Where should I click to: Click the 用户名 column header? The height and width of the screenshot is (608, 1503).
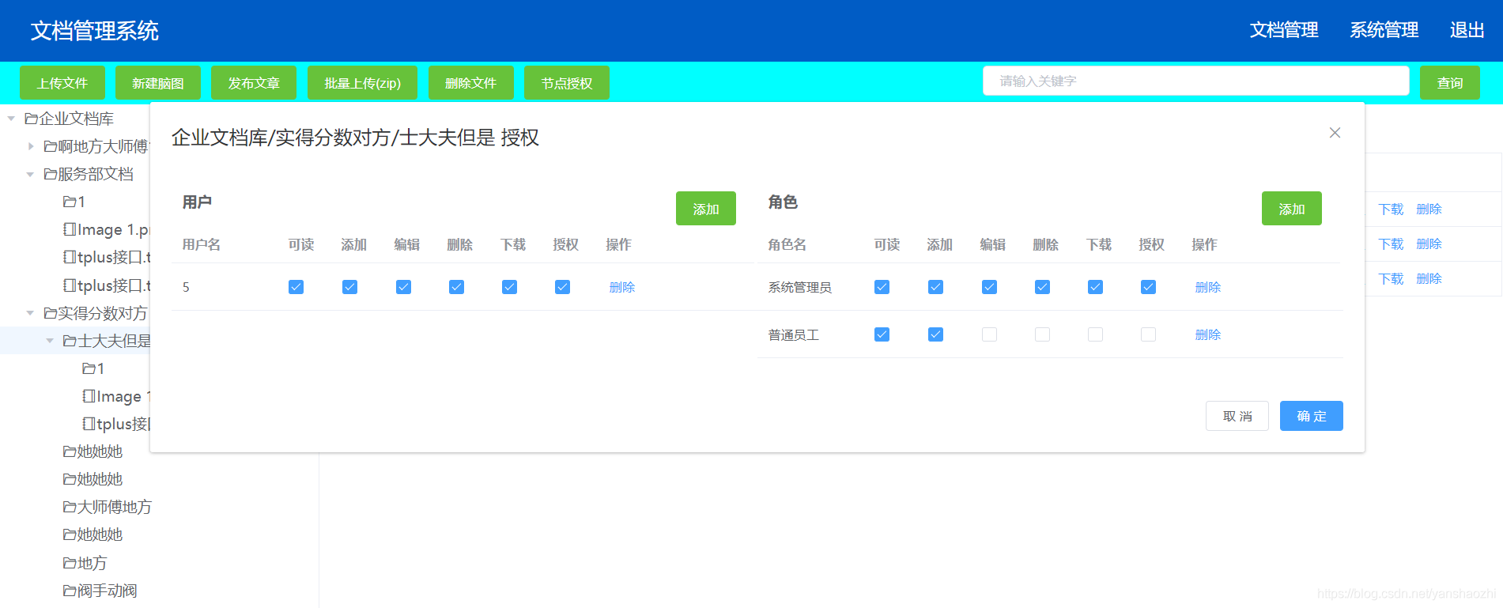[x=202, y=244]
